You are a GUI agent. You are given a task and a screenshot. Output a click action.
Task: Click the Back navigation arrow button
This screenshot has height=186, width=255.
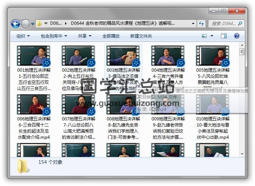(x=15, y=24)
